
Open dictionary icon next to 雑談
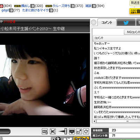[x=94, y=6]
